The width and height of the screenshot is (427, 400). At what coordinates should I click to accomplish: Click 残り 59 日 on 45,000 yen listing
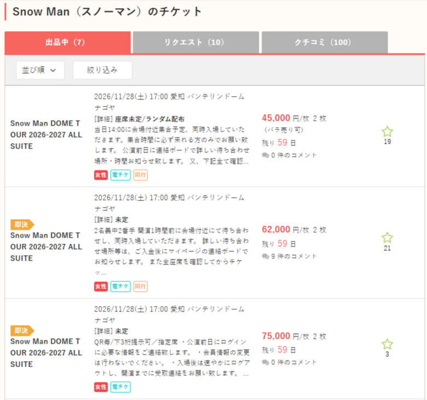[x=279, y=143]
